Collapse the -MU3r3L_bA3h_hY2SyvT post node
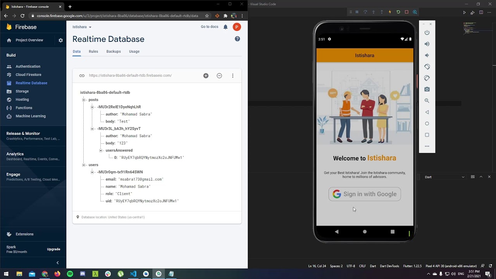This screenshot has height=279, width=496. (92, 129)
